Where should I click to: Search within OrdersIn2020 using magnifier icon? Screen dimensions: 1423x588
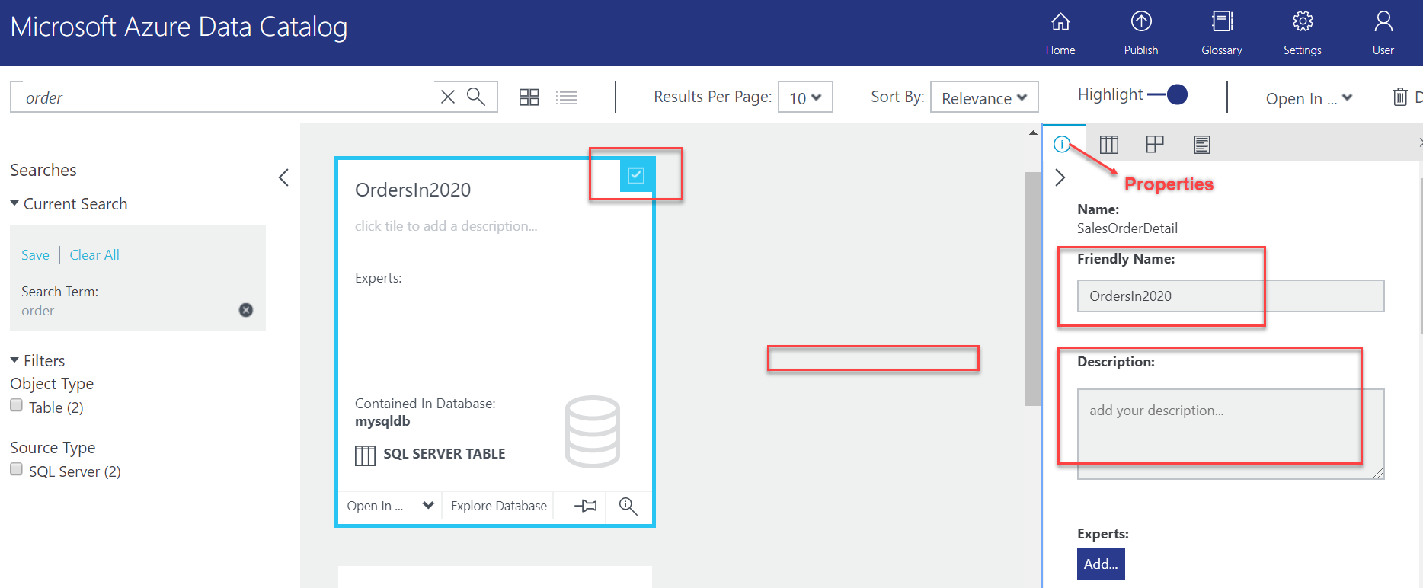coord(628,506)
